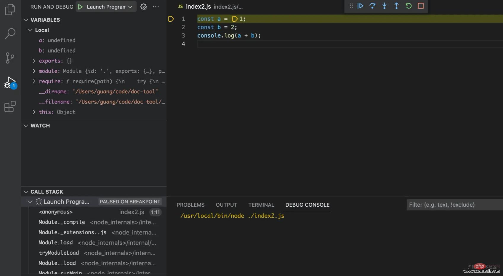Select the 'b: undefined' variable row
The height and width of the screenshot is (276, 503).
(94, 51)
